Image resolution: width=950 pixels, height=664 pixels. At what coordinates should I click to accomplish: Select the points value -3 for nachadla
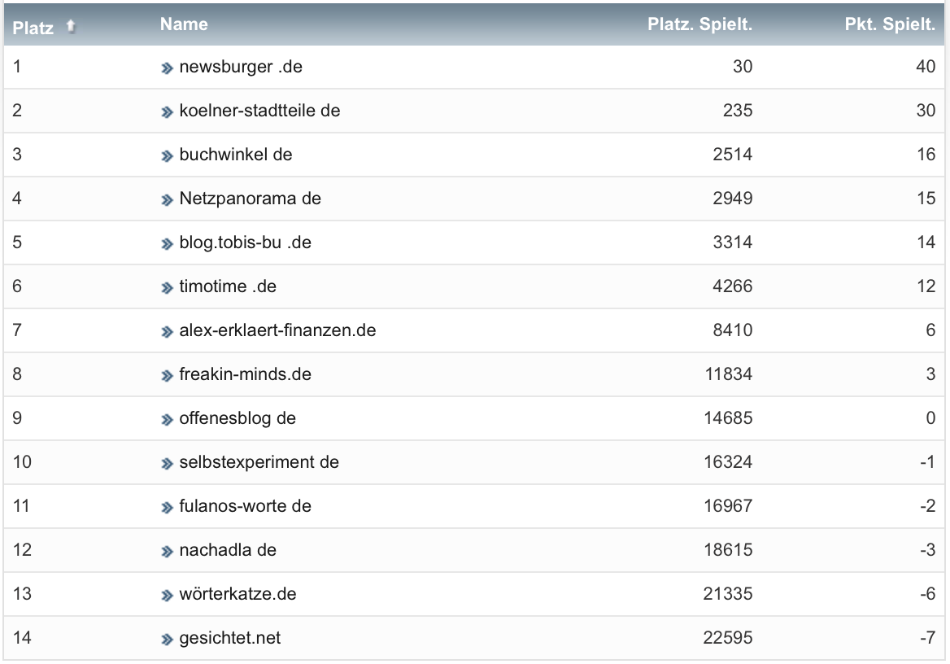pos(927,550)
